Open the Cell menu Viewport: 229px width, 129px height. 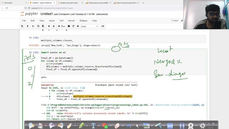61,21
